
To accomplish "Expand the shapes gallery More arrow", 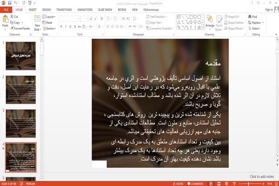I will [x=203, y=28].
